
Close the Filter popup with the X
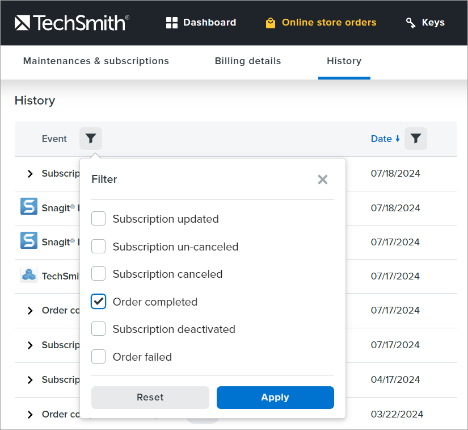pyautogui.click(x=323, y=179)
